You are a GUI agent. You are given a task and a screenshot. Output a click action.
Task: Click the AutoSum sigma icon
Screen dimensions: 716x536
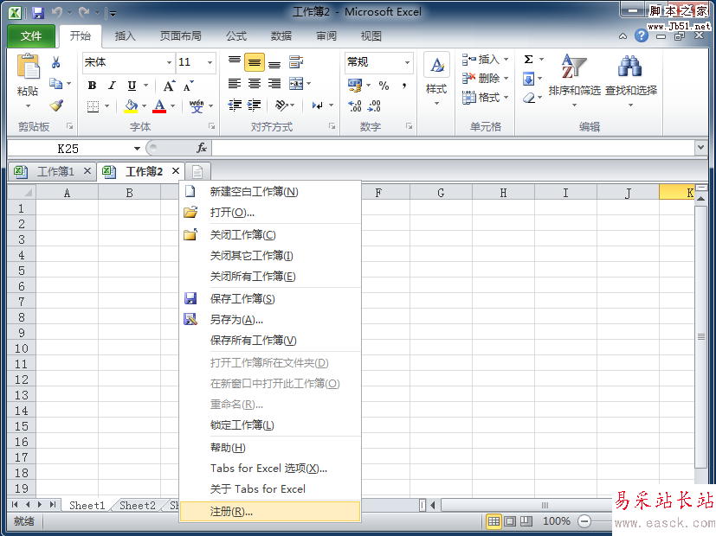pyautogui.click(x=529, y=60)
